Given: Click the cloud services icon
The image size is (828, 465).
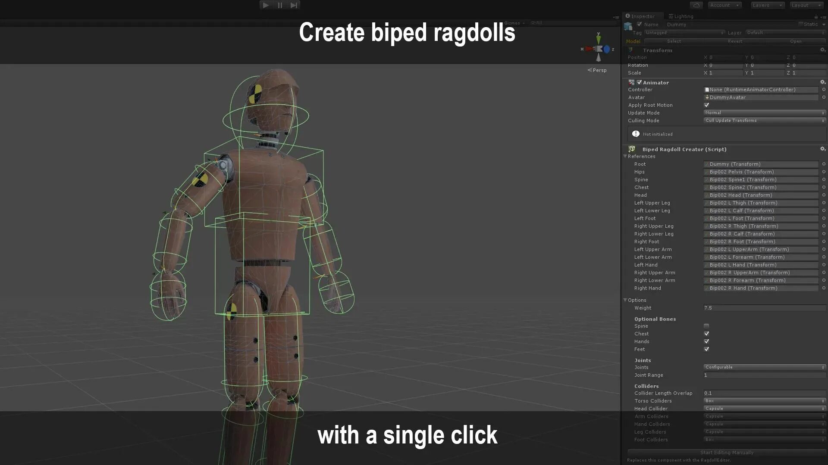Looking at the screenshot, I should [x=696, y=5].
